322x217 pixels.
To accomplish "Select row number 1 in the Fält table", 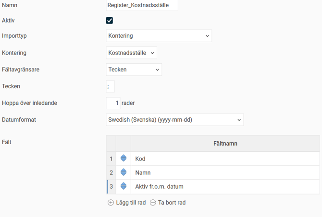I will coord(111,159).
